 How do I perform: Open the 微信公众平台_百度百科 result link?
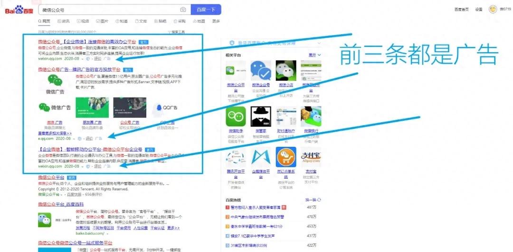tap(61, 204)
